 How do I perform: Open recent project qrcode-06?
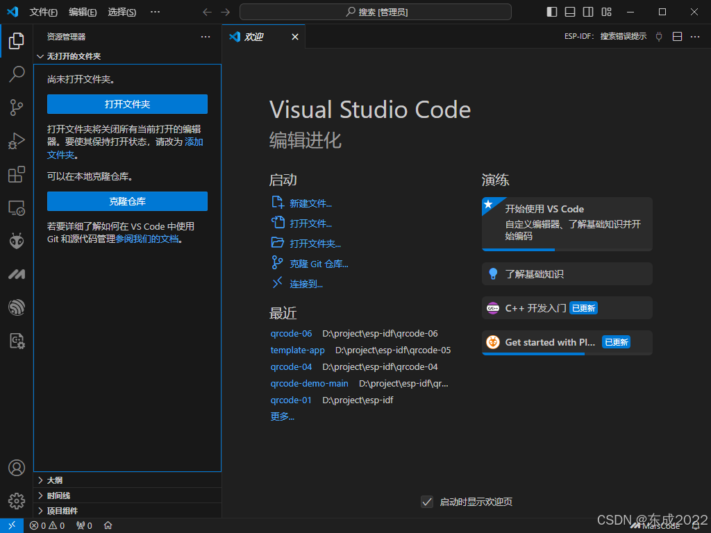click(291, 334)
